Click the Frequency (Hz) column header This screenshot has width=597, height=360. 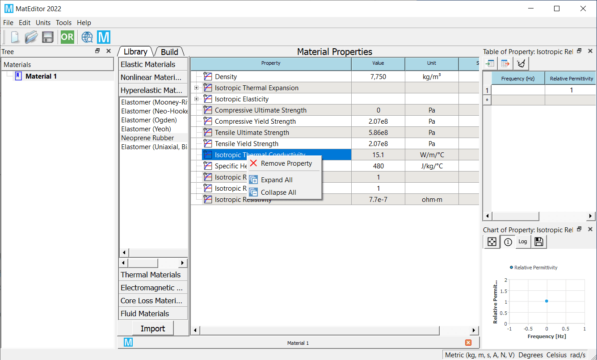coord(518,78)
